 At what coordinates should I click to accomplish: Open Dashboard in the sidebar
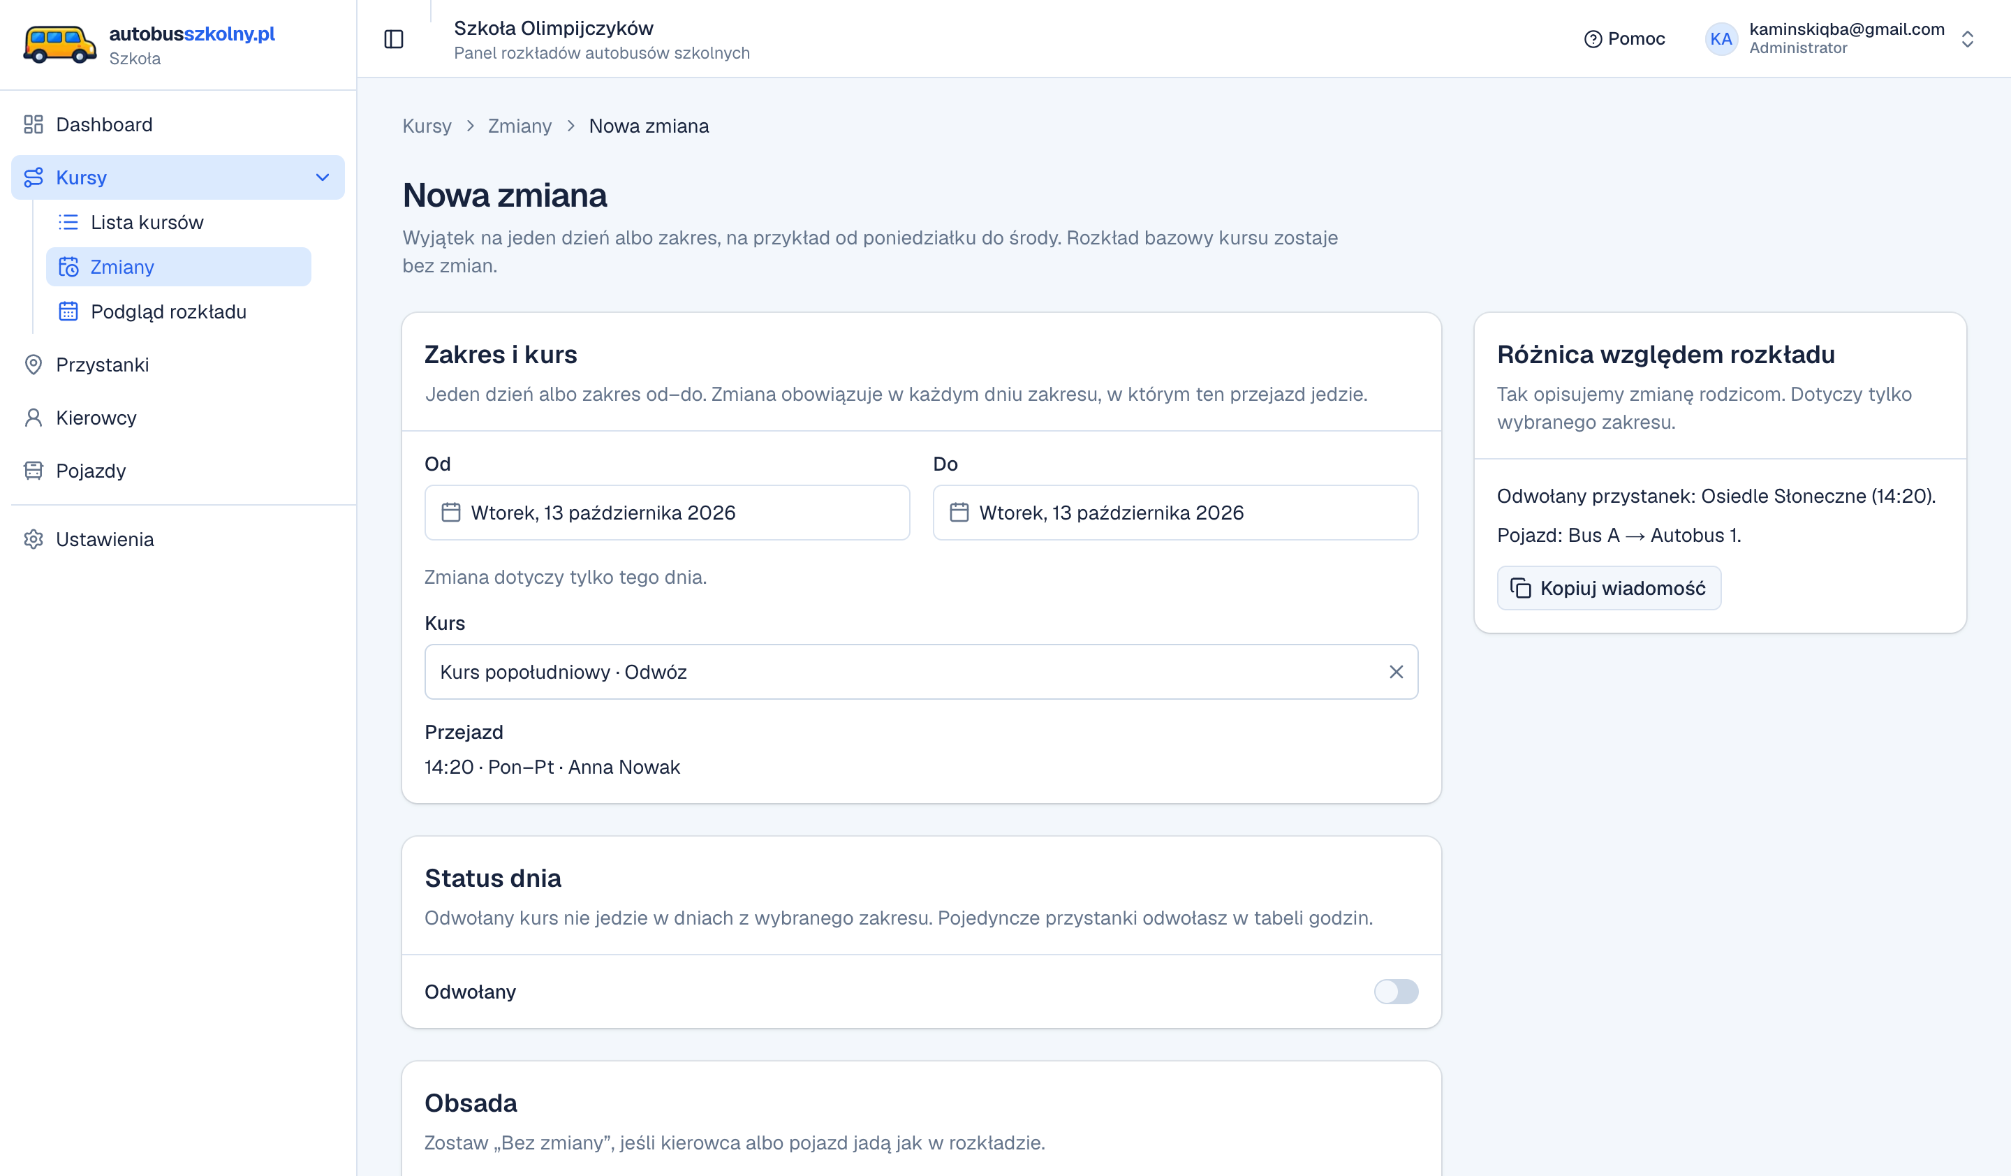tap(178, 124)
